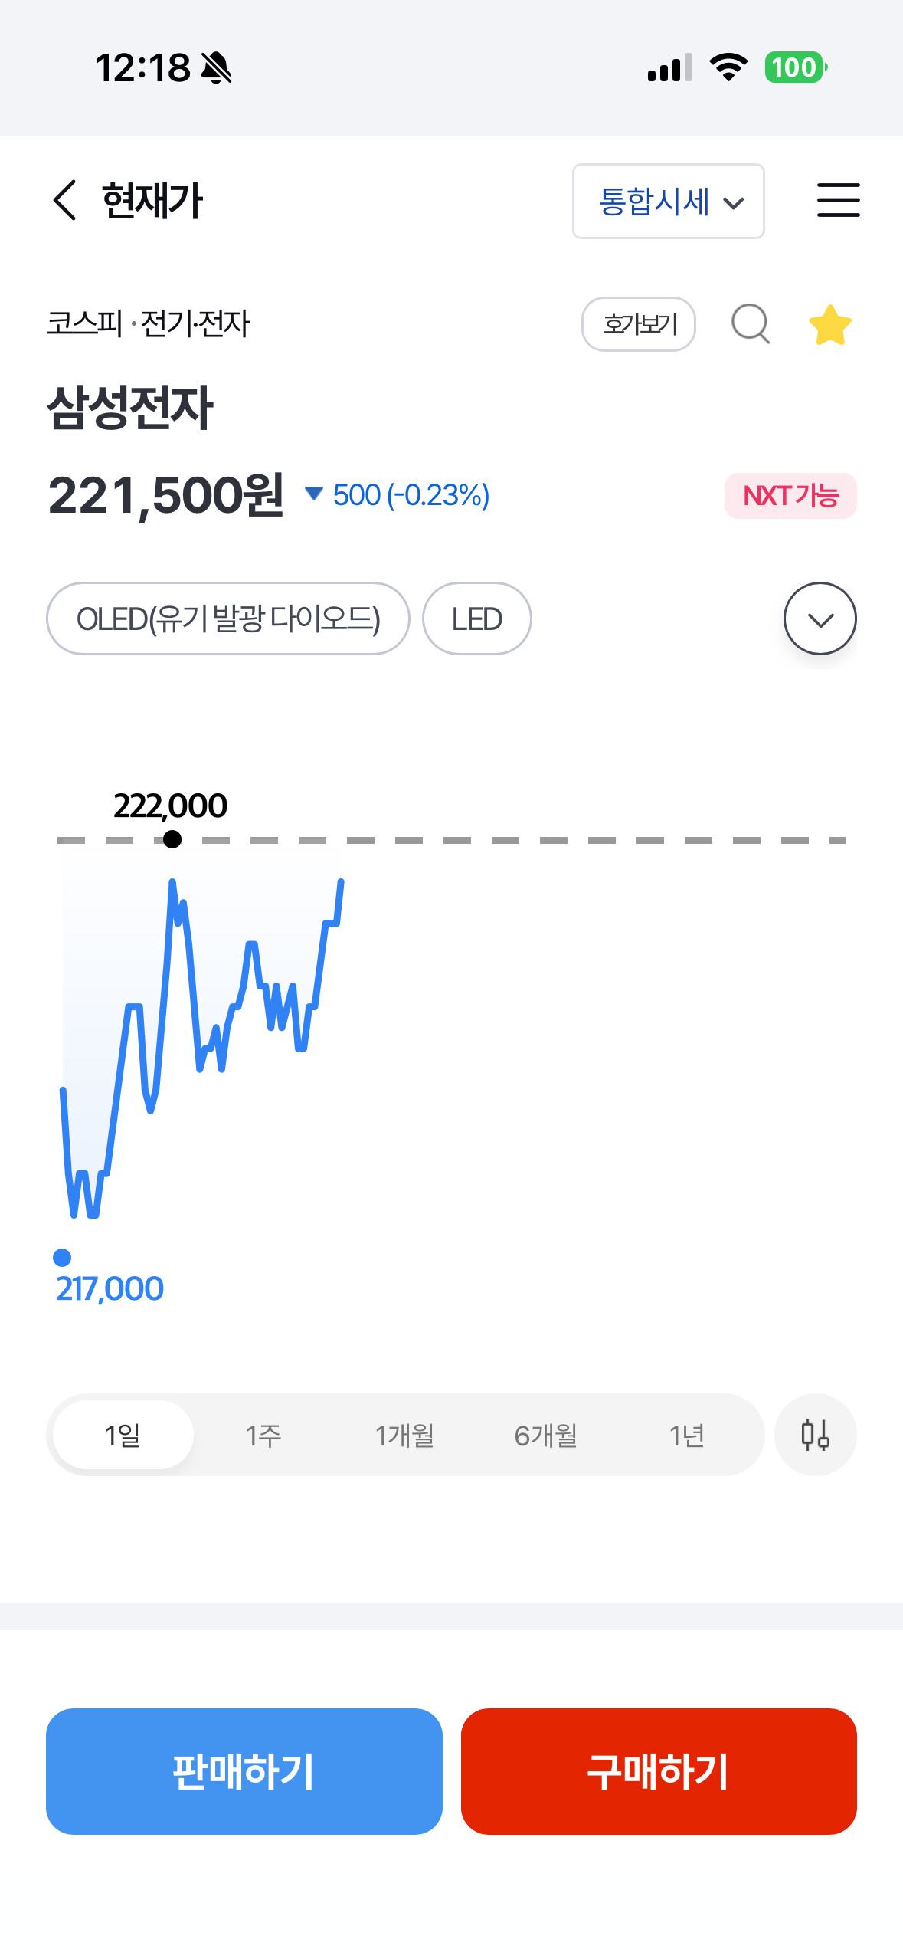Open 통합시세 dropdown
This screenshot has width=903, height=1959.
click(669, 202)
